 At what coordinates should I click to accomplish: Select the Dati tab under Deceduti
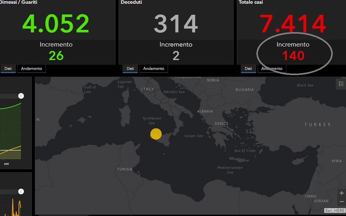point(130,68)
